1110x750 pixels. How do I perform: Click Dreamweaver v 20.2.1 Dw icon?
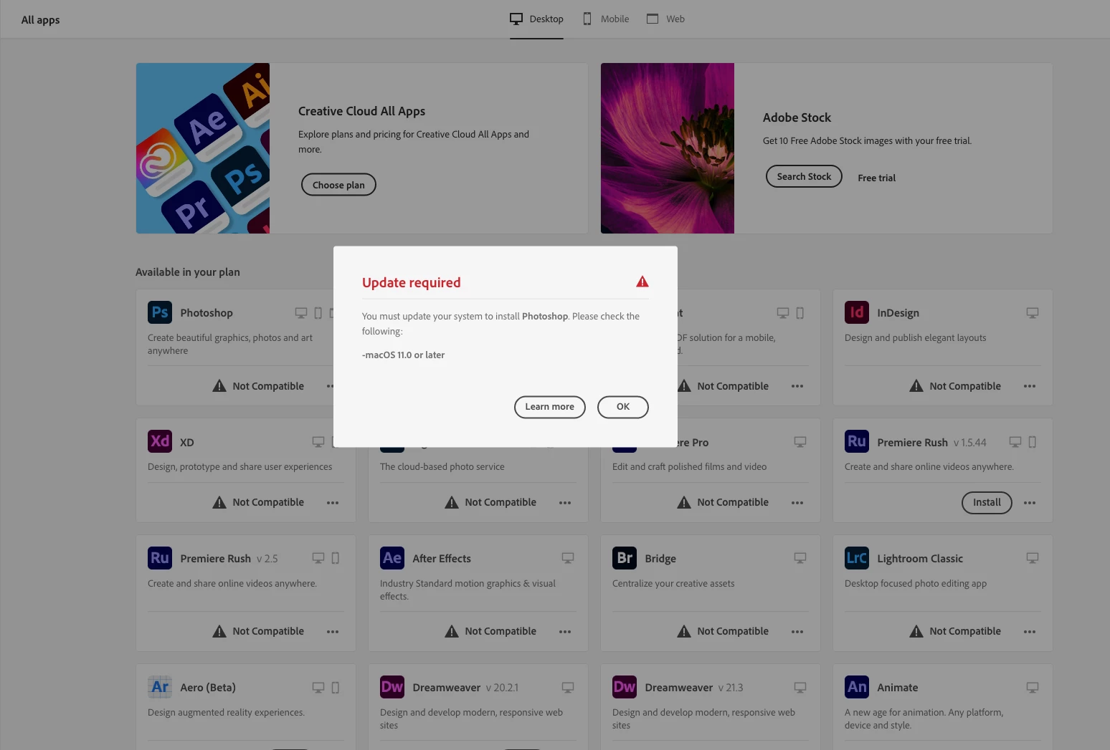392,687
